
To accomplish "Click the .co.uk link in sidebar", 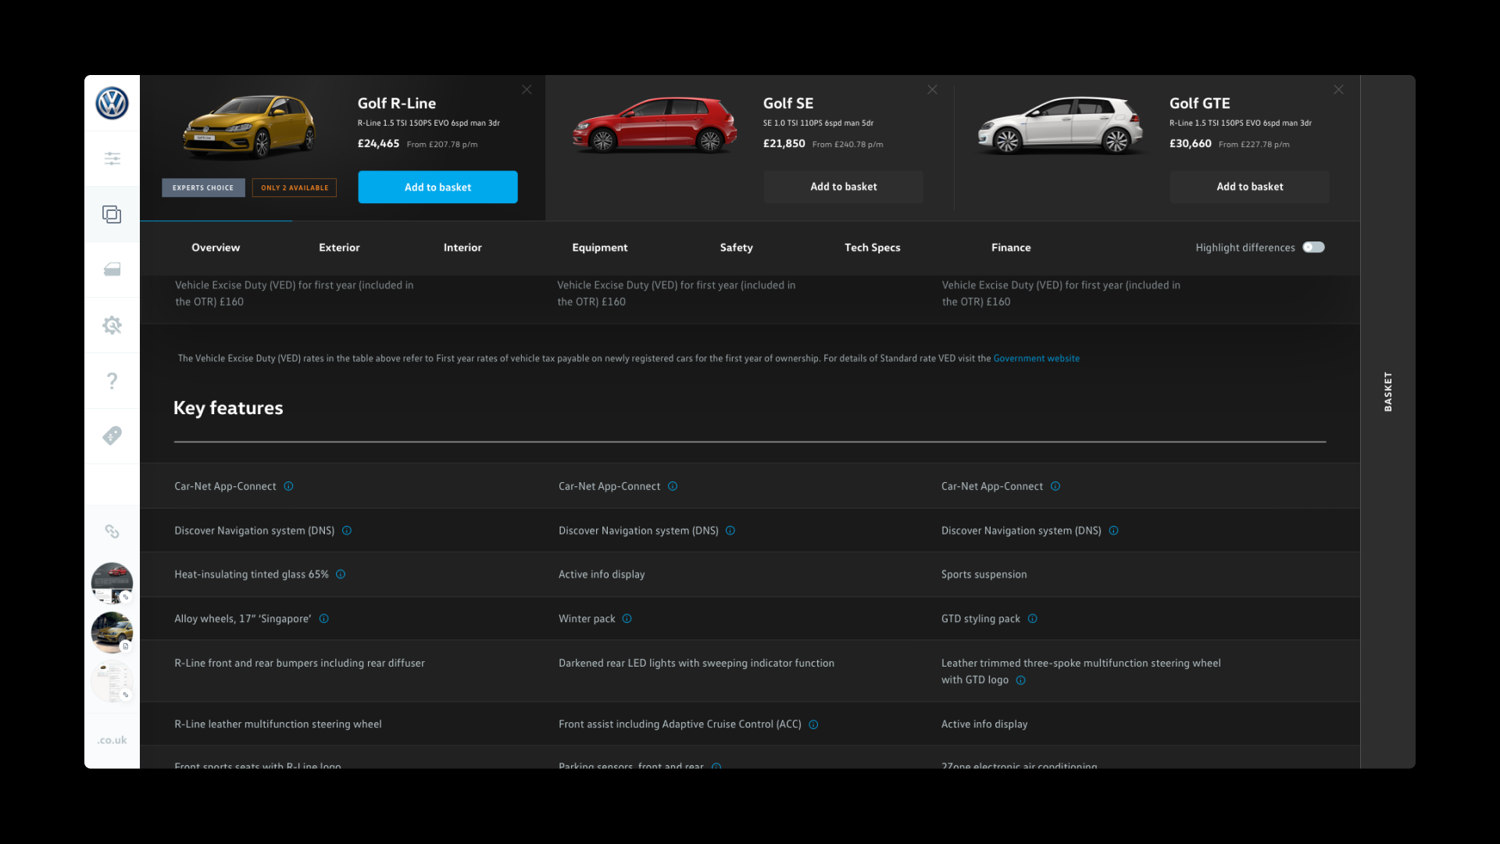I will tap(112, 740).
